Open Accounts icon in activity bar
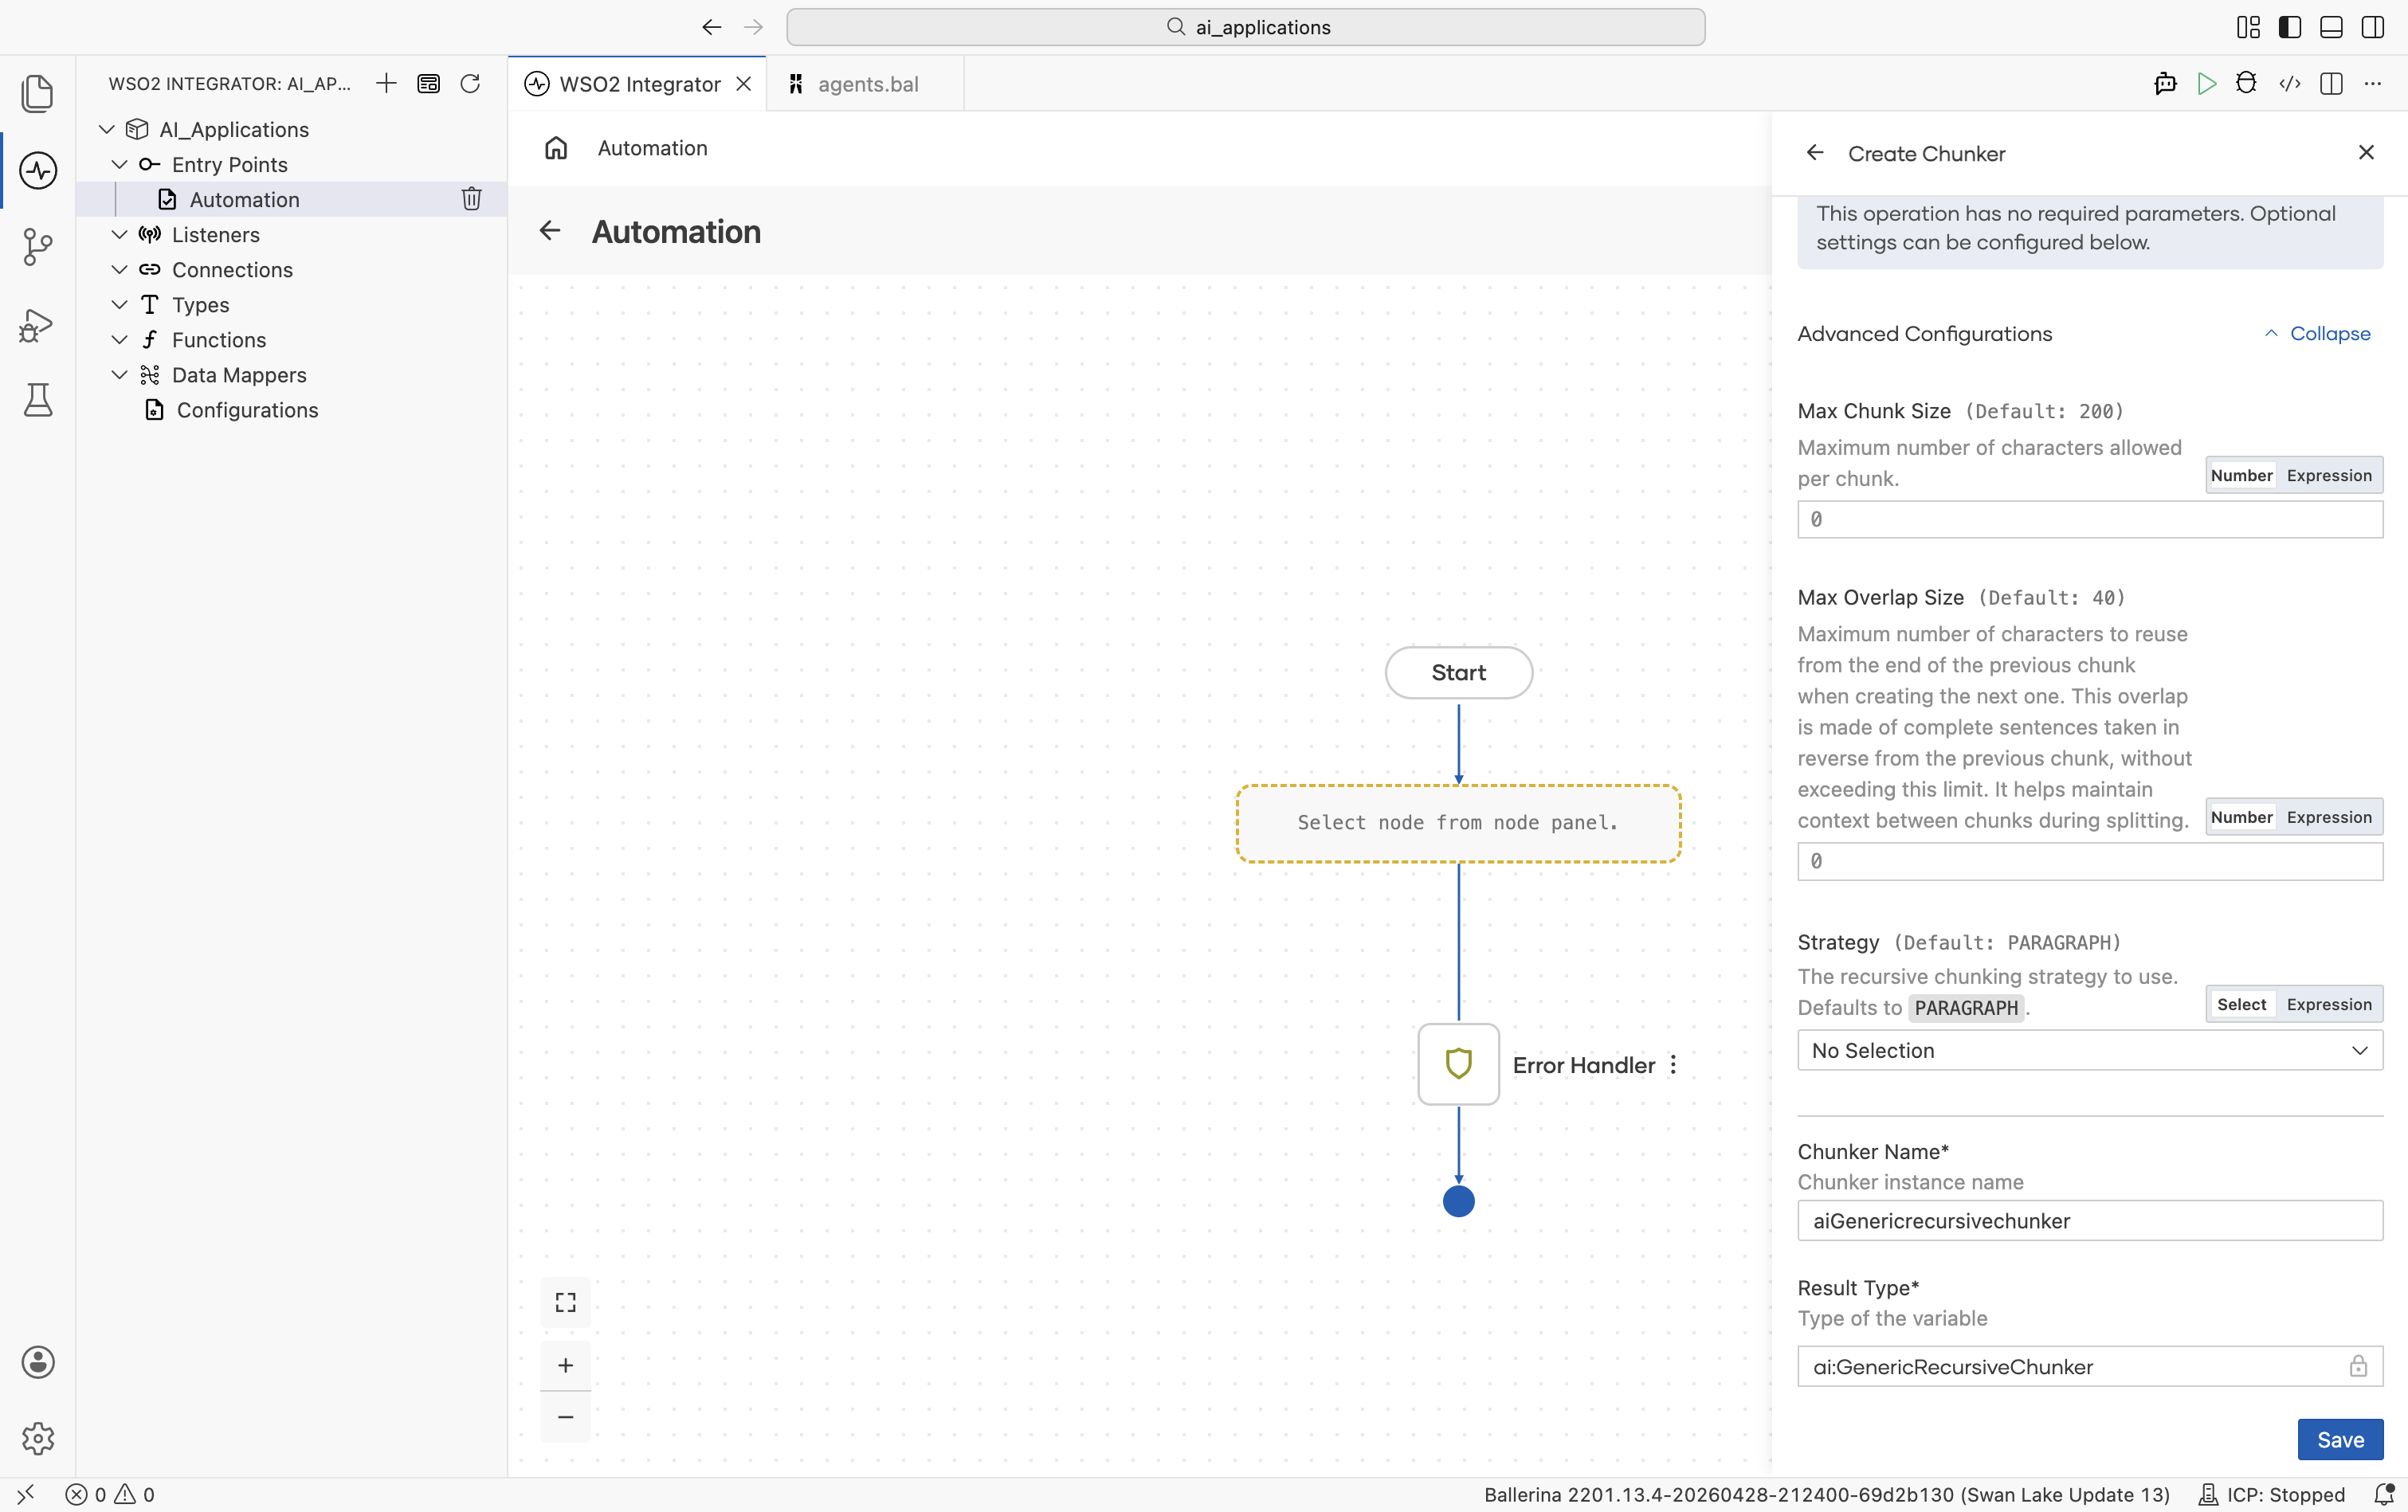 (37, 1362)
